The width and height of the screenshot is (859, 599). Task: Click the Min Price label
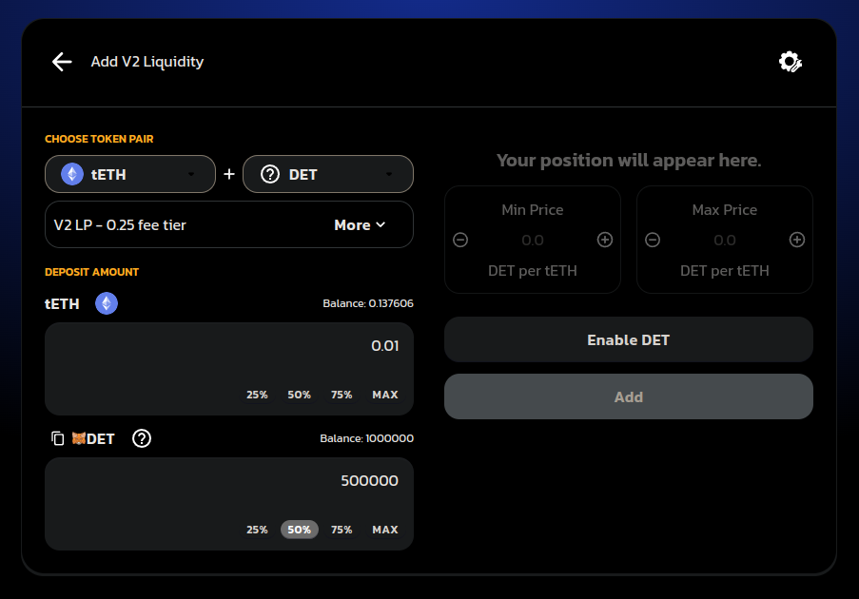pos(533,210)
